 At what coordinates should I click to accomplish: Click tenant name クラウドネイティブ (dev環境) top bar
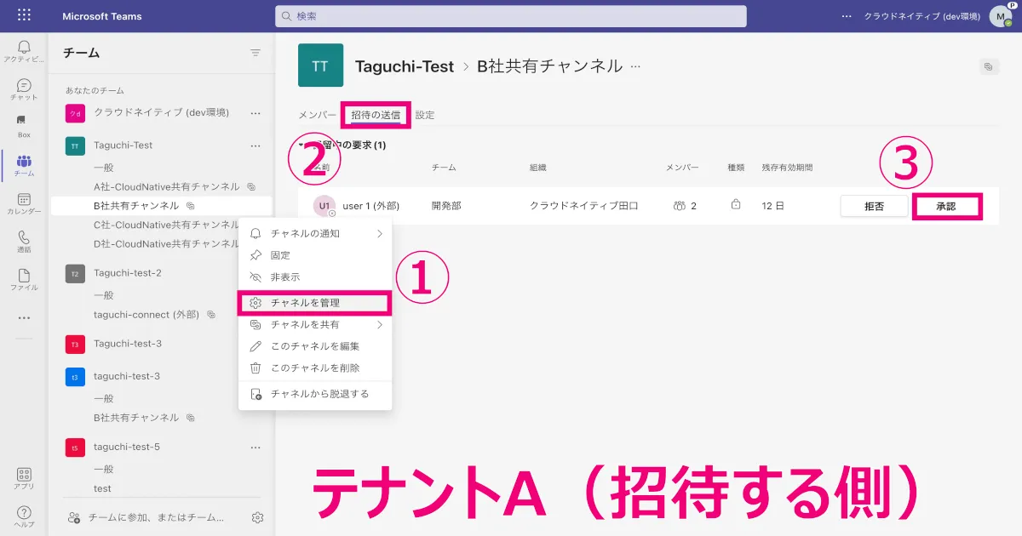(922, 16)
